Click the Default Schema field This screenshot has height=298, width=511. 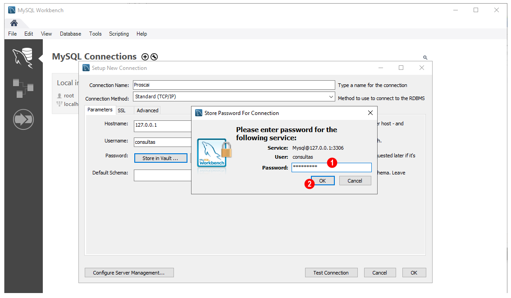tap(162, 175)
